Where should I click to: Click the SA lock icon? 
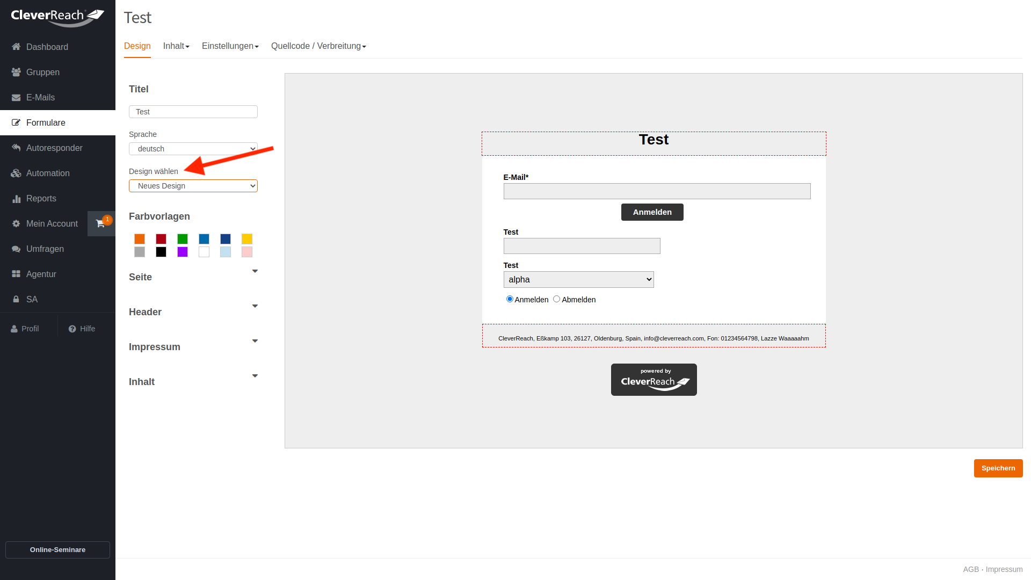tap(16, 299)
